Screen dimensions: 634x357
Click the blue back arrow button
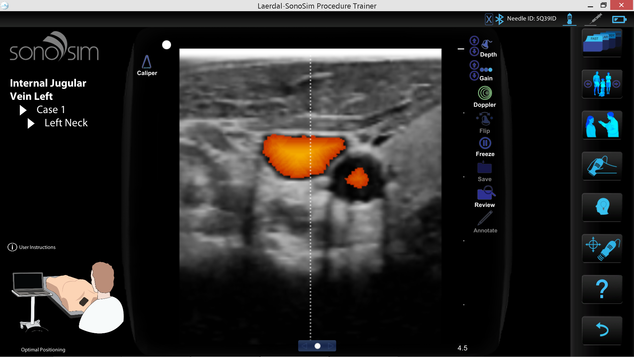pos(602,331)
